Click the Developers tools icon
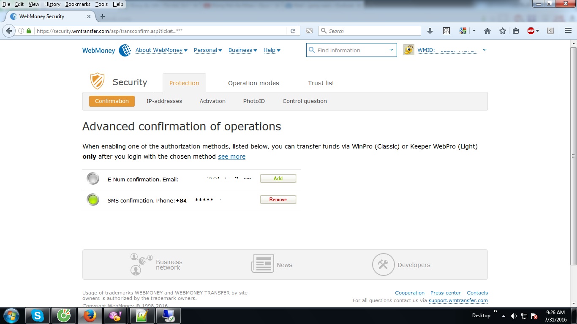577x324 pixels. point(383,265)
